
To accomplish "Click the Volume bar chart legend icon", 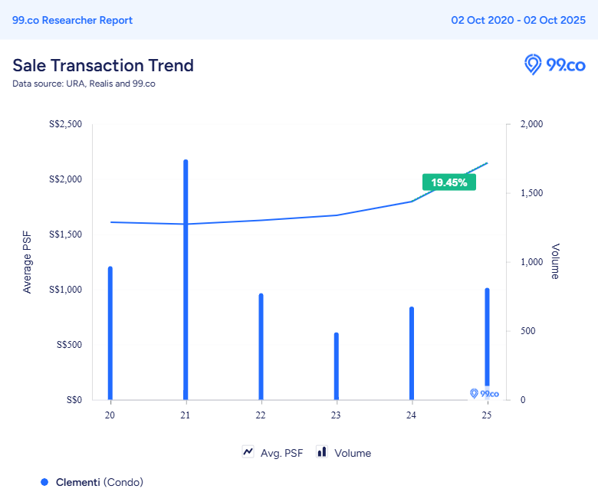I will pos(322,452).
